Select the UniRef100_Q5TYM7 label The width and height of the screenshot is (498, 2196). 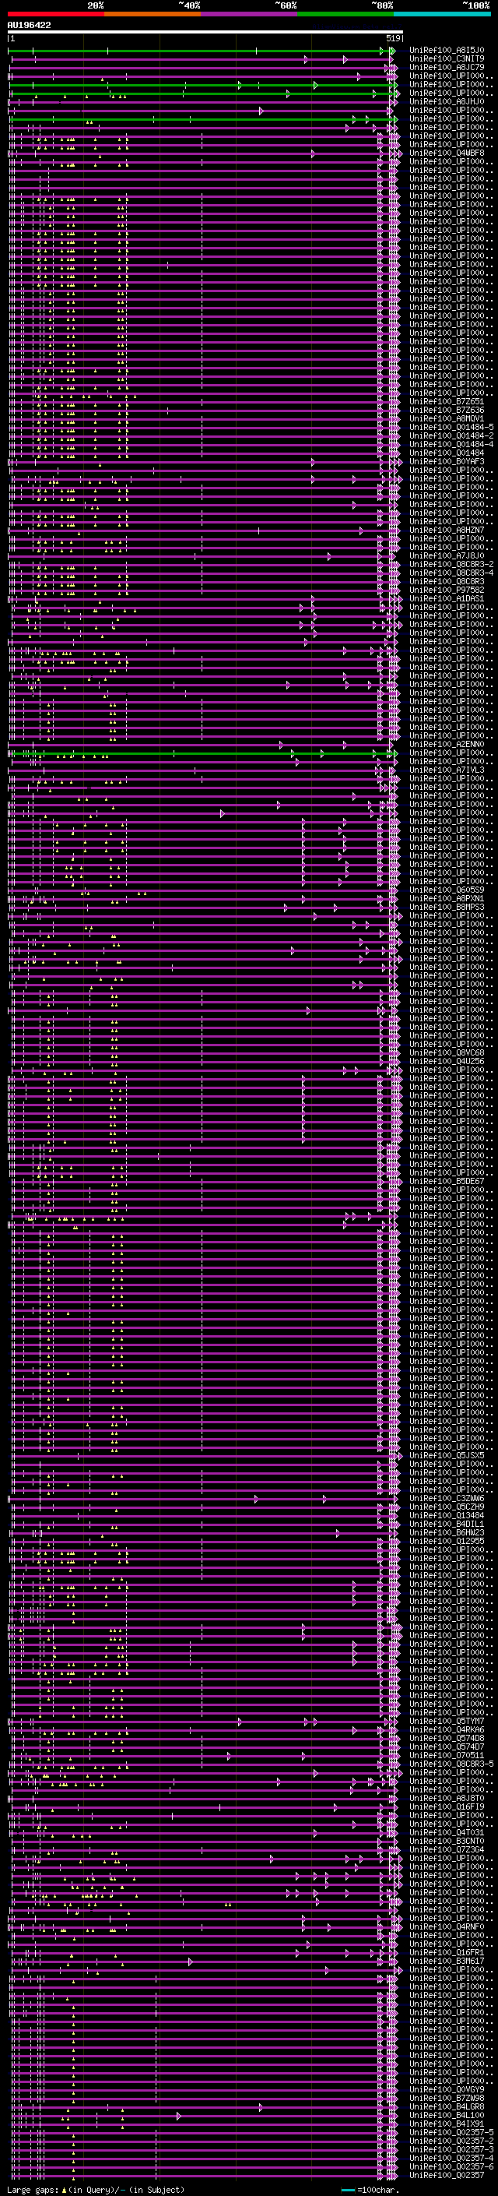tap(447, 1721)
